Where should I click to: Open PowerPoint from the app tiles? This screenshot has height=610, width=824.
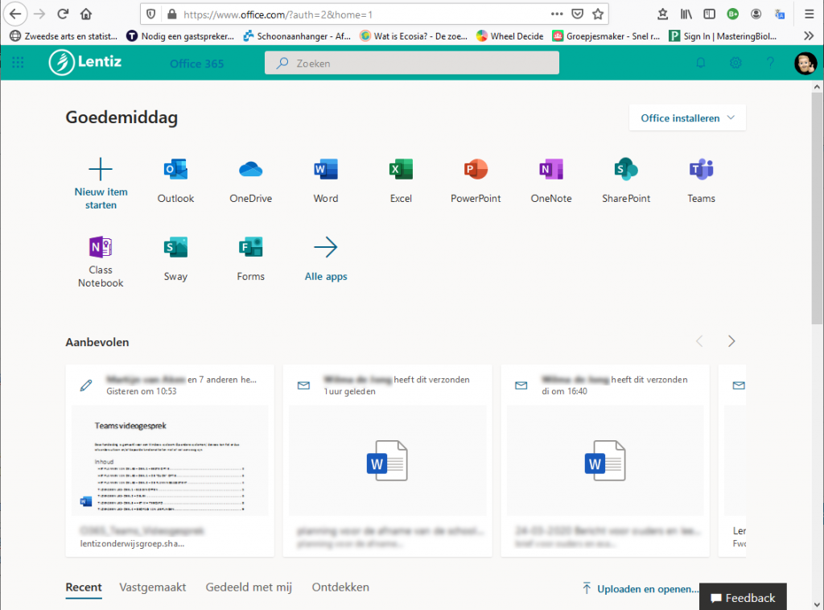(x=476, y=181)
